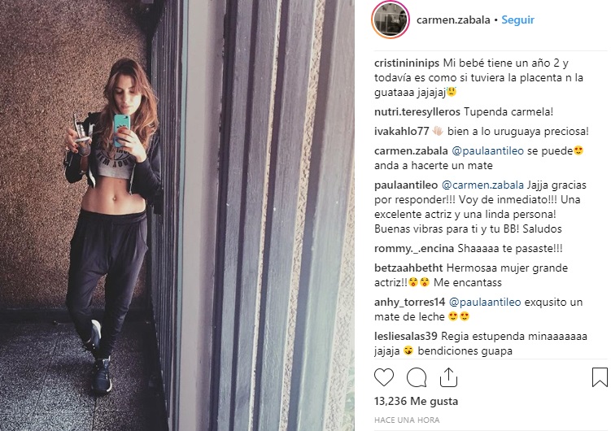Open anhy_torres14 commenter profile
Viewport: 611px width, 431px height.
tap(409, 303)
